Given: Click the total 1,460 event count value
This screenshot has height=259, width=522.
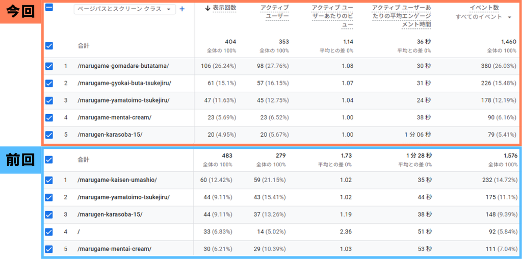Looking at the screenshot, I should tap(509, 42).
